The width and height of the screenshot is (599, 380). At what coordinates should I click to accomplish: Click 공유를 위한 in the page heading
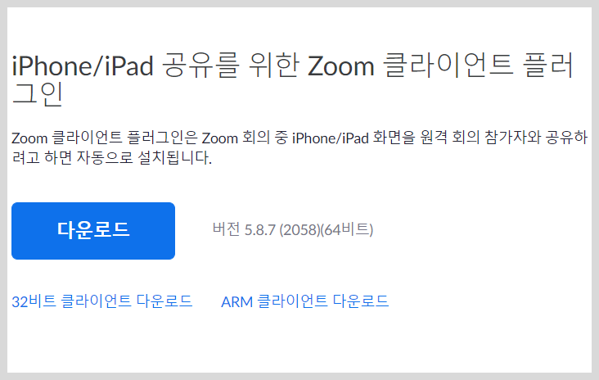231,65
